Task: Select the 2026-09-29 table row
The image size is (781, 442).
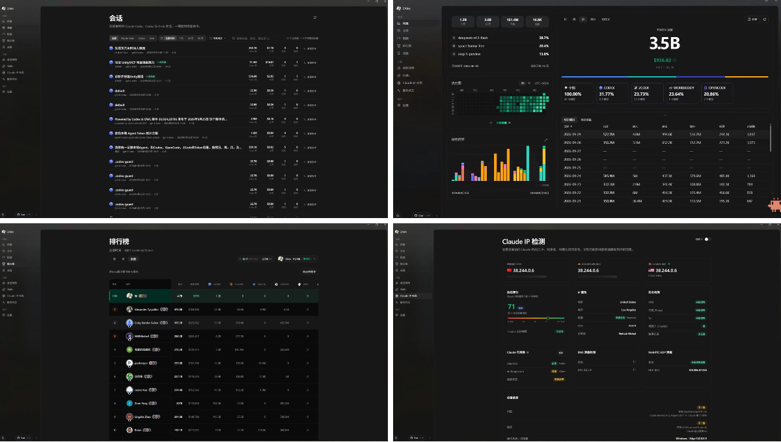Action: pyautogui.click(x=664, y=134)
